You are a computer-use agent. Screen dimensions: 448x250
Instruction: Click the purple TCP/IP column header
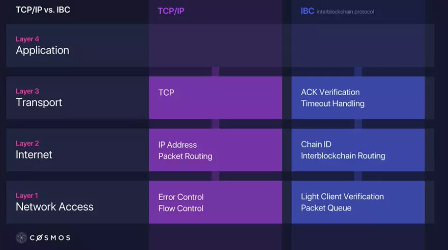(x=171, y=11)
